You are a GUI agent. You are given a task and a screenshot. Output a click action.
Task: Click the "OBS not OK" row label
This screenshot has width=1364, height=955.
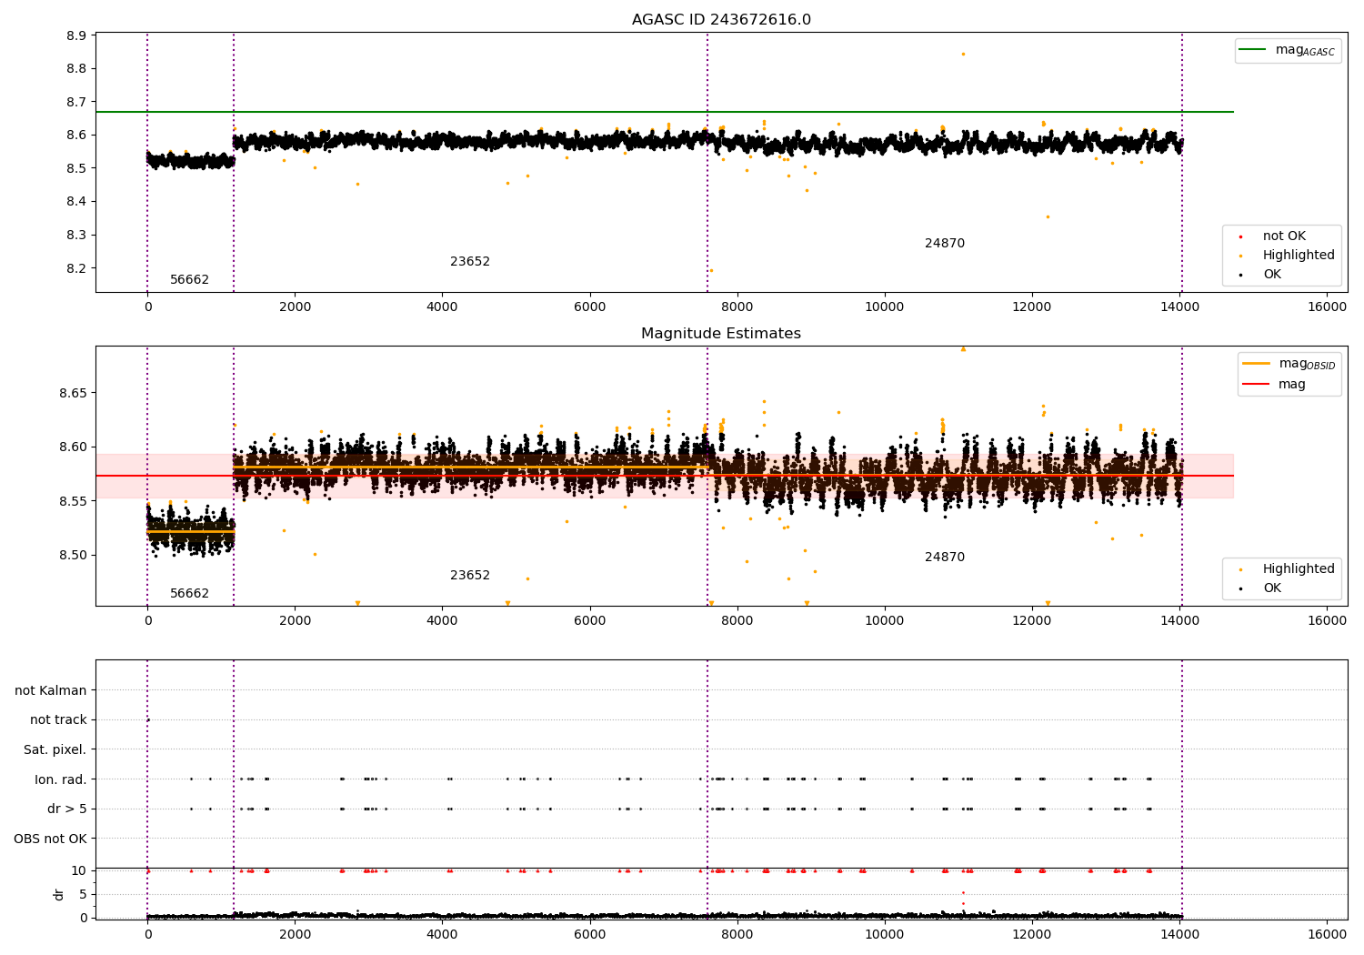coord(51,839)
